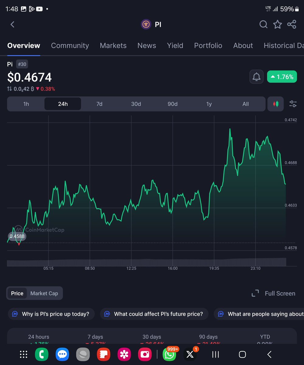Tap the 0.4742 axis label

[291, 120]
